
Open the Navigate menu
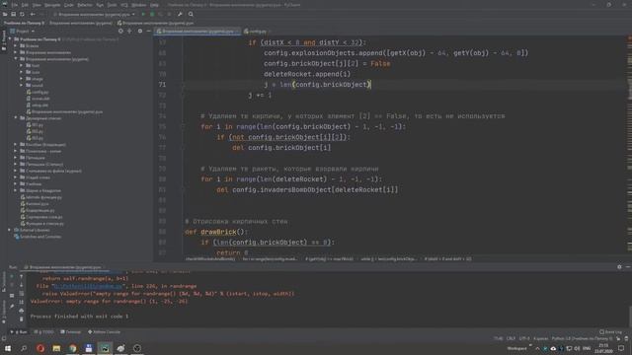(x=52, y=5)
